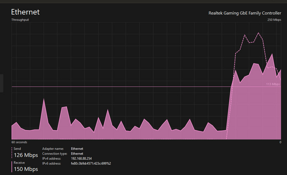Image resolution: width=287 pixels, height=175 pixels.
Task: Click the solid Receive legend line indicator
Action: 12,166
